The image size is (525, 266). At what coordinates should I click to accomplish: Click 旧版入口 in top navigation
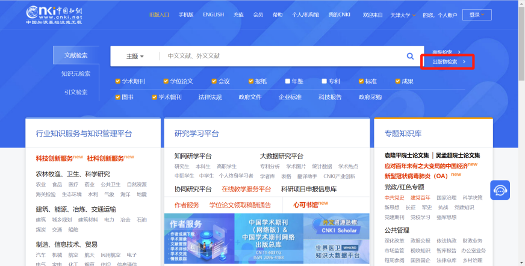pos(159,14)
